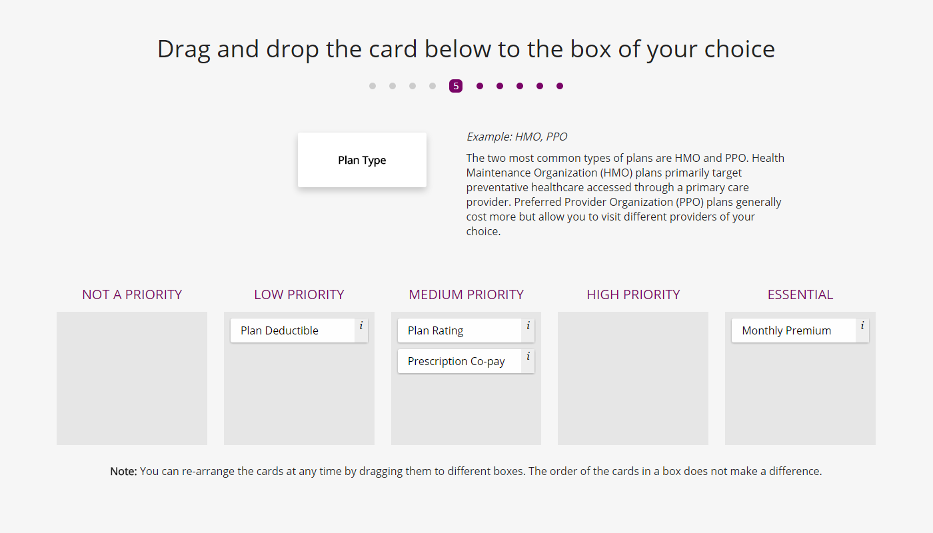Jump to the sixth purple progress dot
This screenshot has width=933, height=533.
tap(480, 86)
